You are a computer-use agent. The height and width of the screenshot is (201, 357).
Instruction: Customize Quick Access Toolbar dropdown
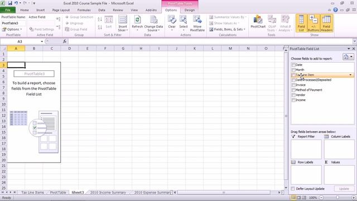33,3
